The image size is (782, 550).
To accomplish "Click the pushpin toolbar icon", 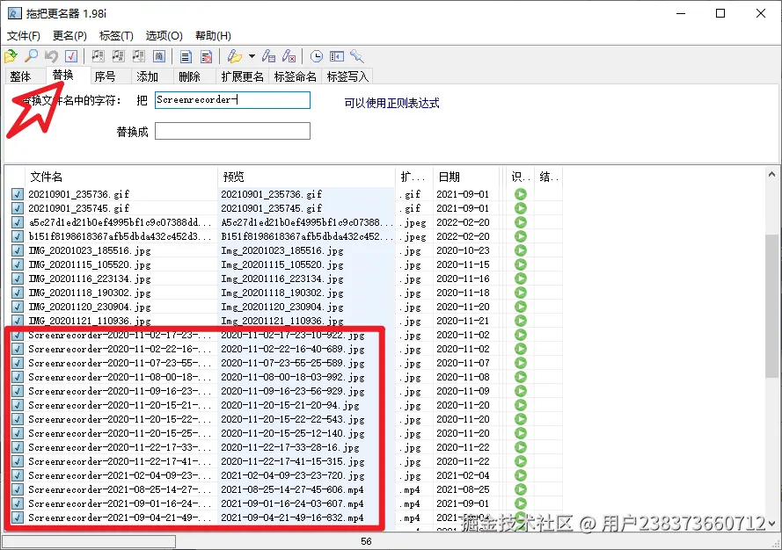I will 356,56.
